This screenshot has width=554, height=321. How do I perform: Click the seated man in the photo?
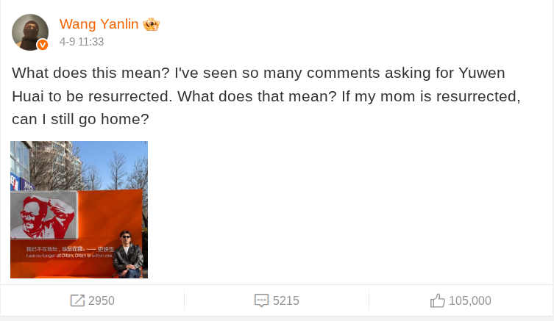128,253
